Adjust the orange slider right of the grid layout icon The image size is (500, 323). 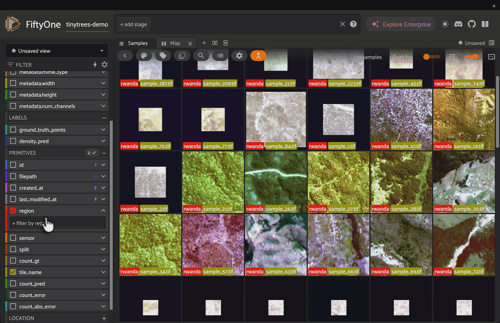click(472, 57)
